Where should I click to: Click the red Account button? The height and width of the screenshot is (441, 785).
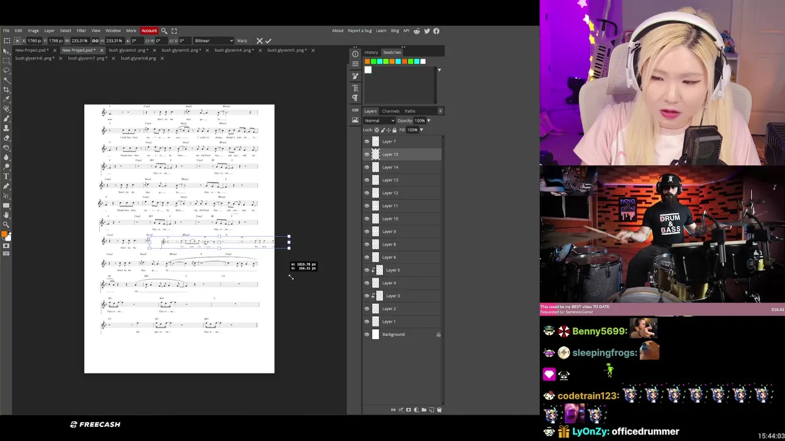coord(149,31)
